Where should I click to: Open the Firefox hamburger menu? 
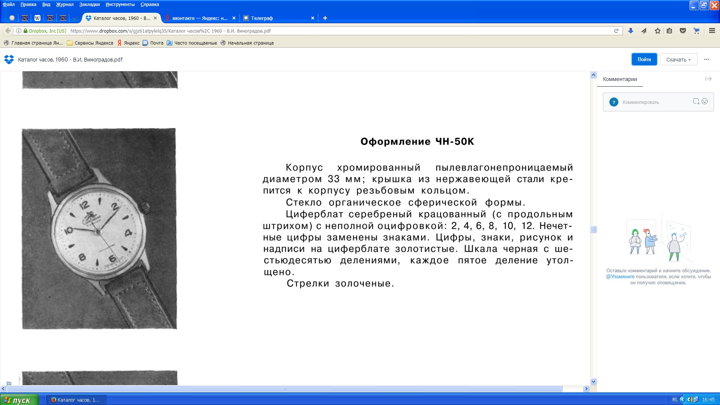coord(712,31)
